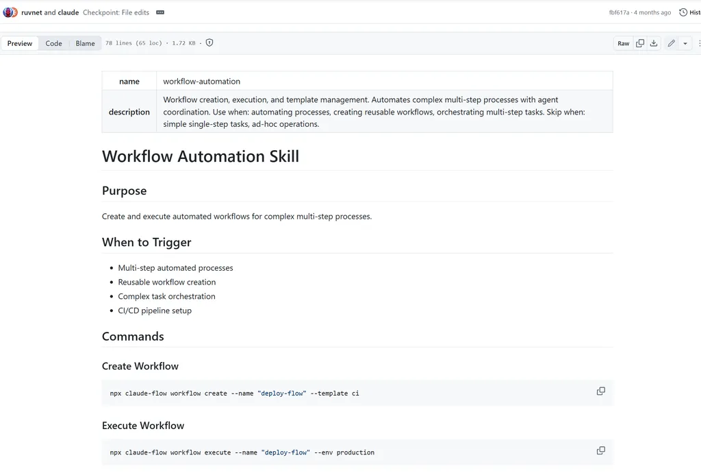Screen dimensions: 701x473
Task: Click the workflow-automation name cell
Action: [385, 81]
